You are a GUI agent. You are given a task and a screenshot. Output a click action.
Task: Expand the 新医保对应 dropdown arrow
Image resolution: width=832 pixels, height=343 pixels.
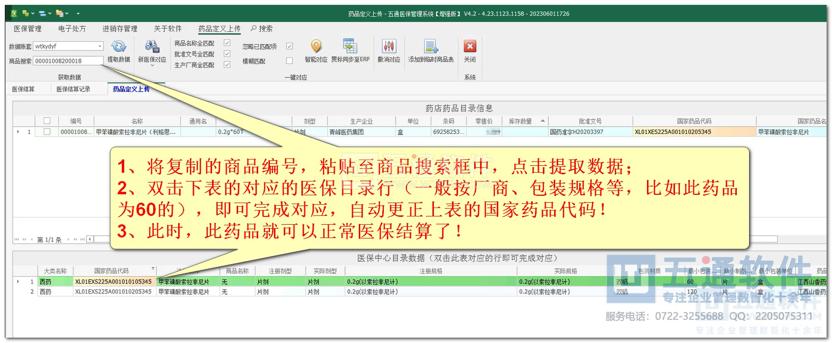152,66
